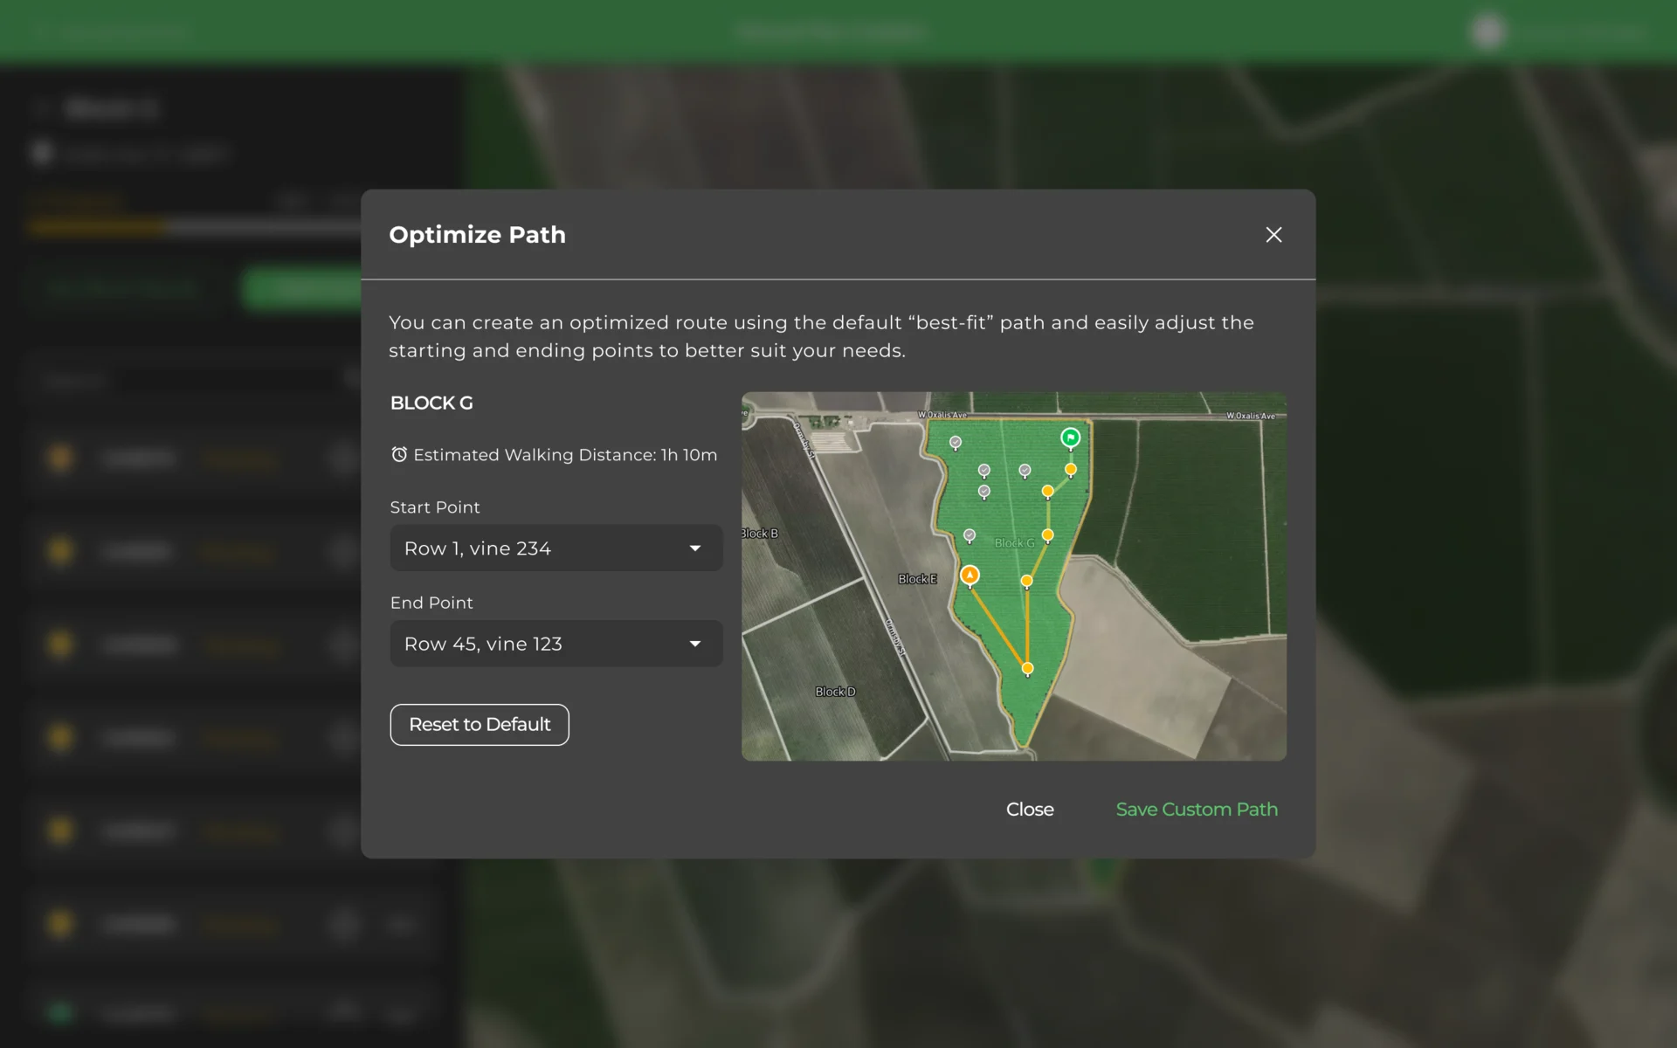
Task: Click the clock icon beside Estimated Walking Distance
Action: tap(399, 454)
